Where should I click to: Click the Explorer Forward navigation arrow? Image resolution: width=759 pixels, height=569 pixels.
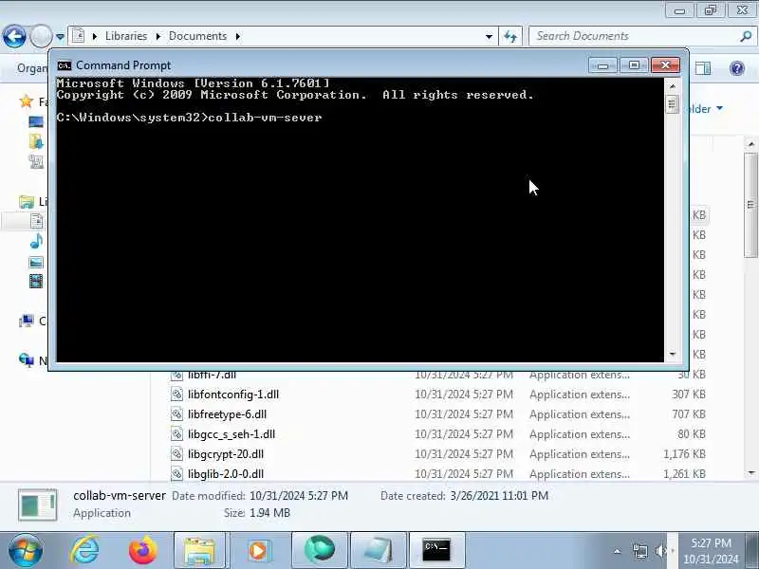point(41,36)
